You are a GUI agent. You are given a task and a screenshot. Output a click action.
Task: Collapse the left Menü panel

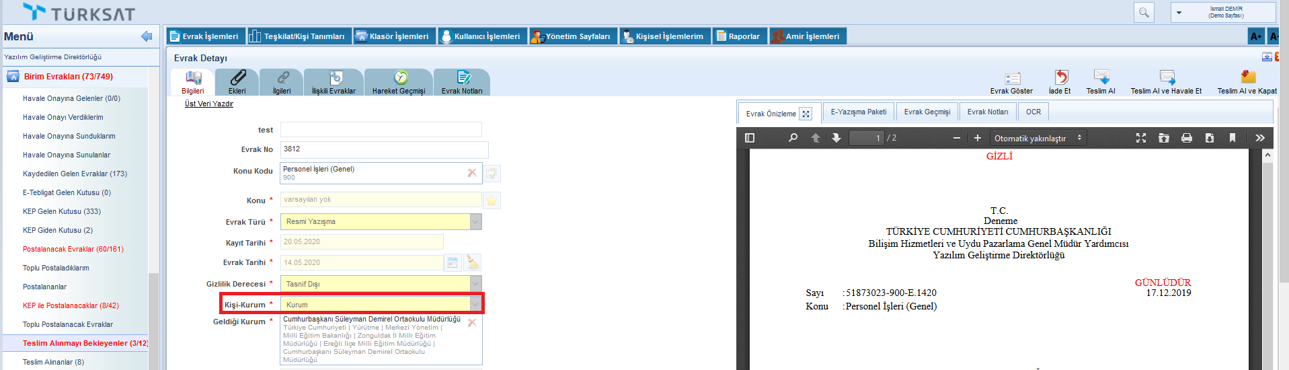tap(146, 36)
